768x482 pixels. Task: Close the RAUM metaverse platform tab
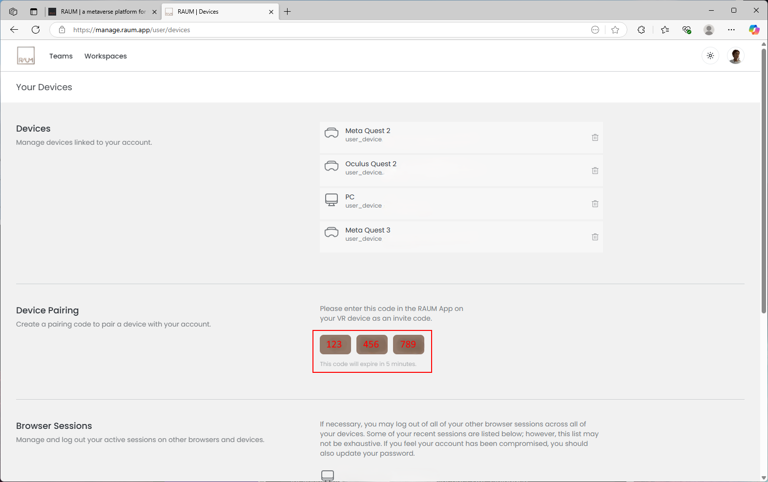[x=154, y=12]
